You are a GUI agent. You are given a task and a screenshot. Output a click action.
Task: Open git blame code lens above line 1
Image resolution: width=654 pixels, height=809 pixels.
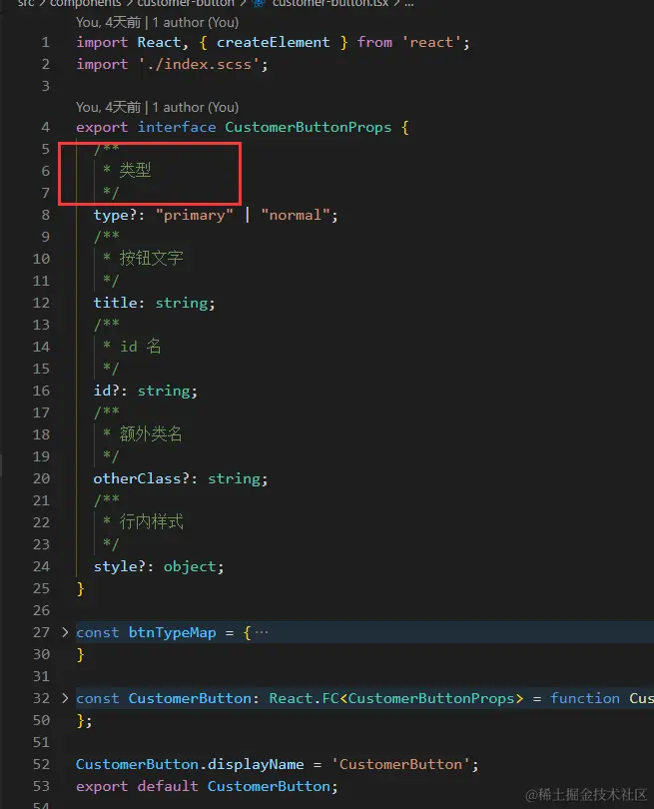(x=158, y=22)
